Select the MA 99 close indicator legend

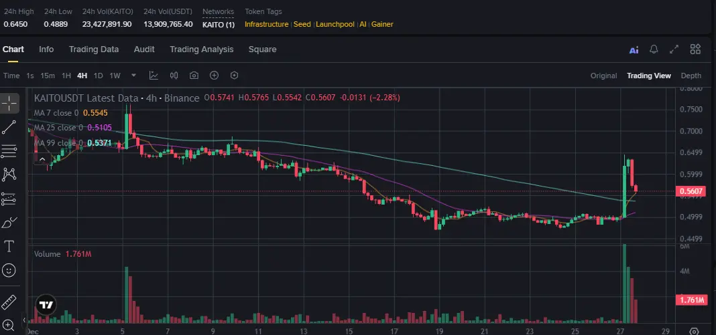(73, 143)
